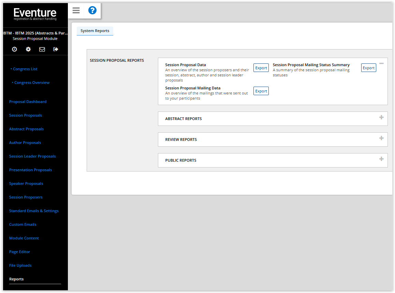Select the System Reports tab
Screen dimensions: 395x293
pos(95,31)
